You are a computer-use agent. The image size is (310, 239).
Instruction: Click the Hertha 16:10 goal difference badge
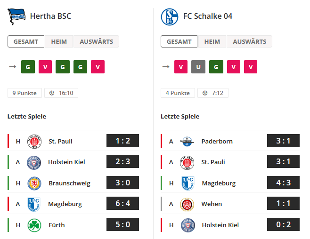61,93
